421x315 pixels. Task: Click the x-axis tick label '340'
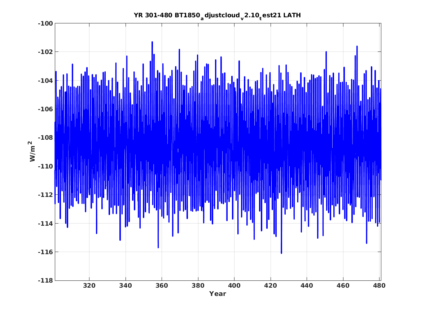coord(126,285)
